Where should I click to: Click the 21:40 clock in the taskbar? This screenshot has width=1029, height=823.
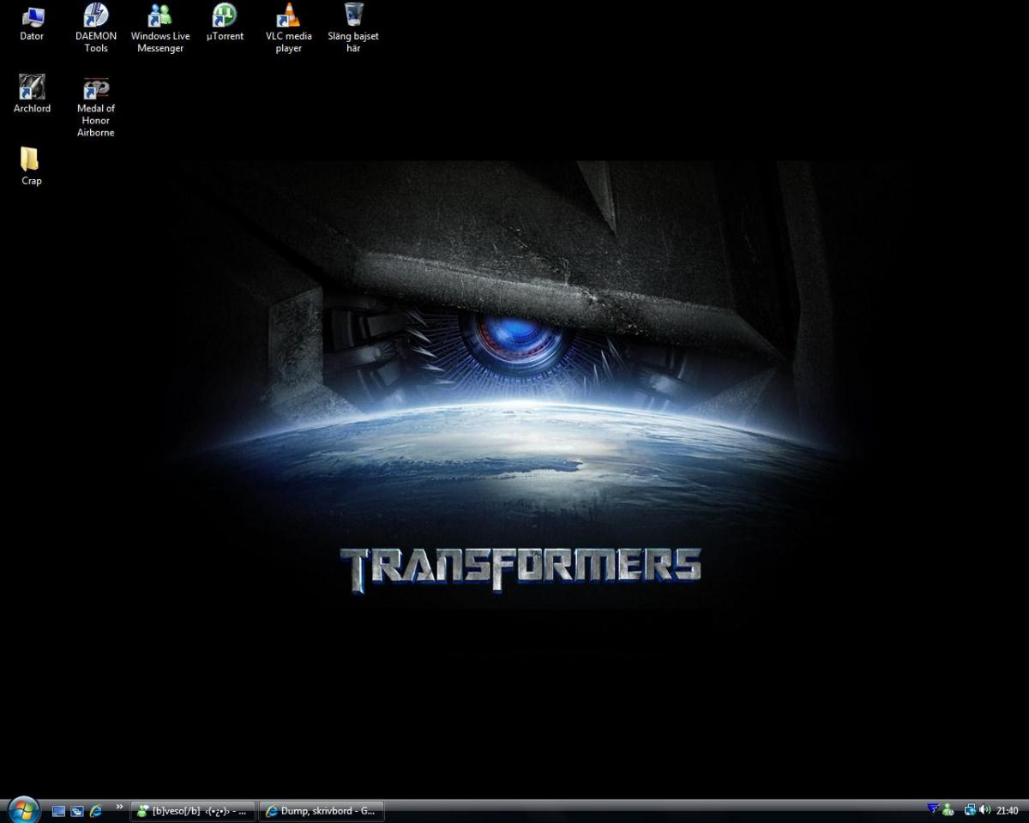pyautogui.click(x=1008, y=810)
